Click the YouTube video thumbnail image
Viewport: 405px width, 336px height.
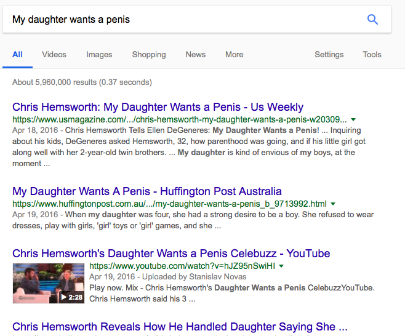click(x=49, y=283)
